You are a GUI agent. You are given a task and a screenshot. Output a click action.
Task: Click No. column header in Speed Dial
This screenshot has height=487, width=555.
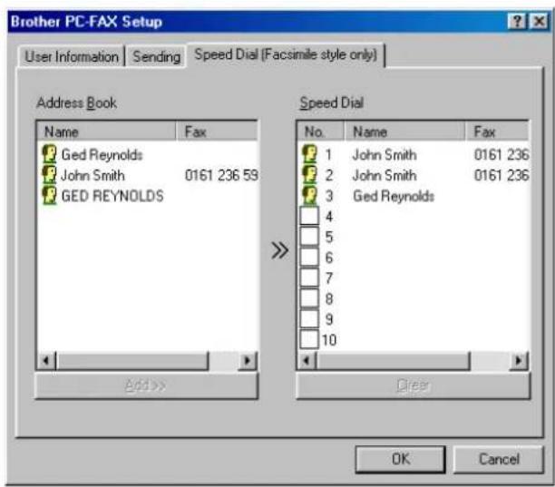click(321, 131)
